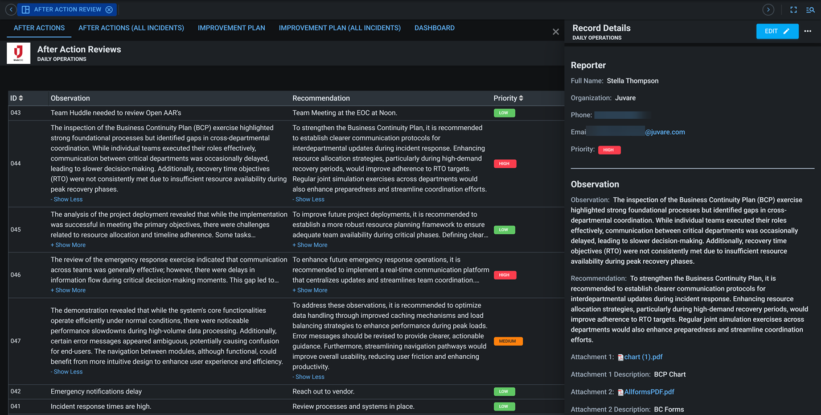
Task: Open the Dashboard tab
Action: tap(434, 28)
